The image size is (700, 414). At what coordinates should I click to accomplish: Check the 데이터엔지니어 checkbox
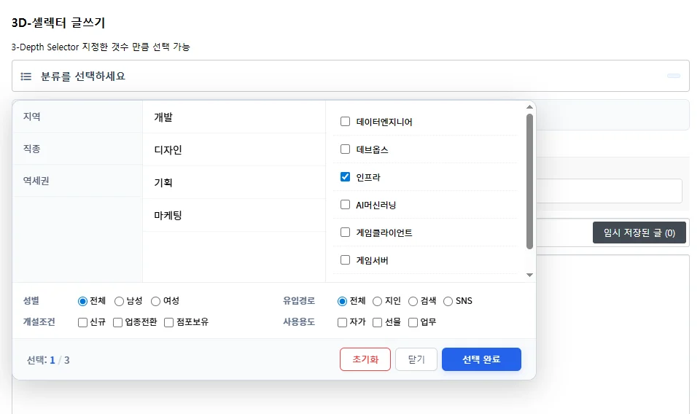[345, 121]
